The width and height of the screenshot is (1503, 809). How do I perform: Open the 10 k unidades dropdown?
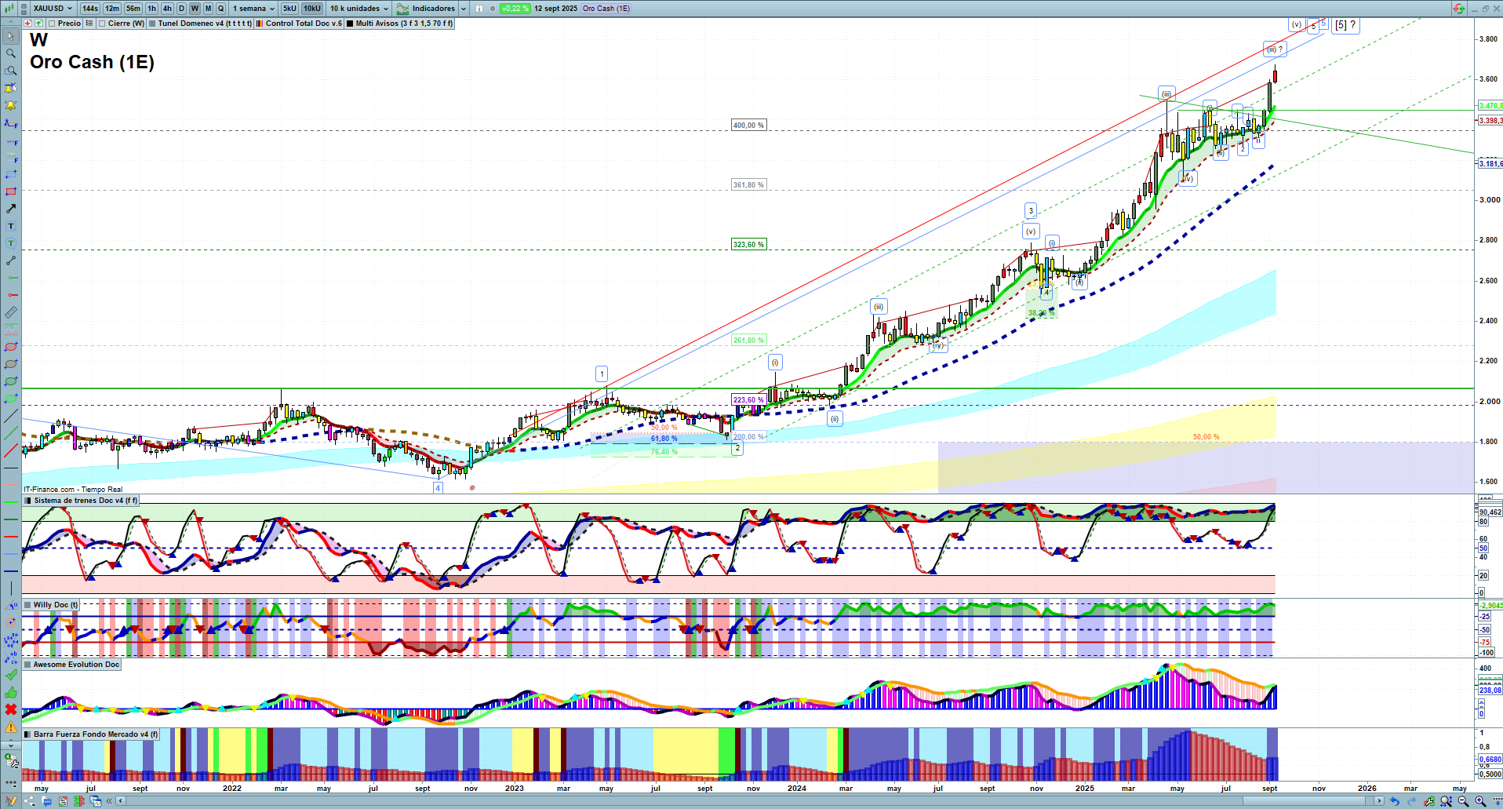[x=359, y=9]
